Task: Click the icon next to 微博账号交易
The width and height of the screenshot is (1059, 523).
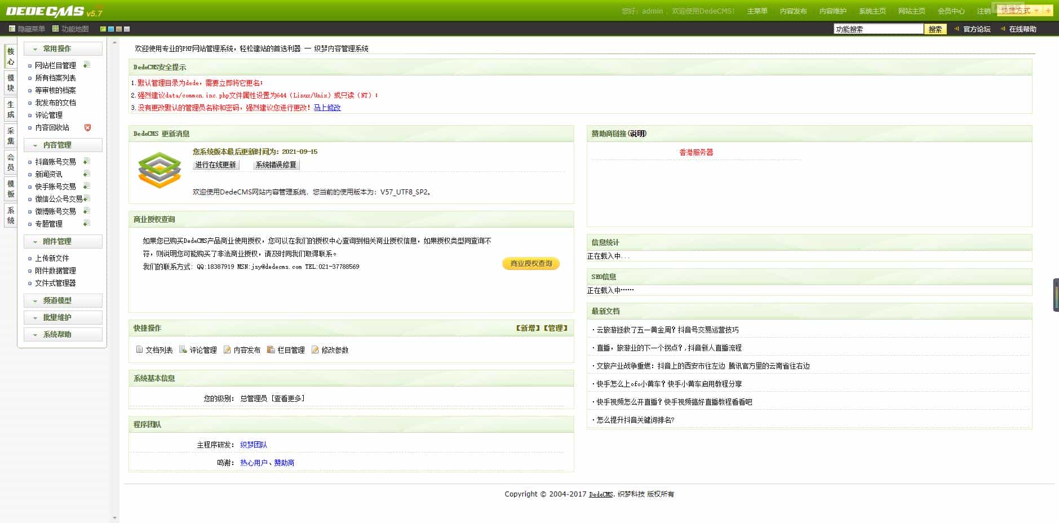Action: [x=86, y=211]
